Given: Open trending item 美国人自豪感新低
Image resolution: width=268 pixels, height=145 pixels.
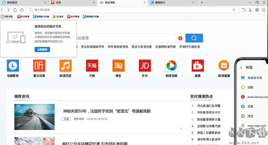Looking at the screenshot, I should point(209,133).
